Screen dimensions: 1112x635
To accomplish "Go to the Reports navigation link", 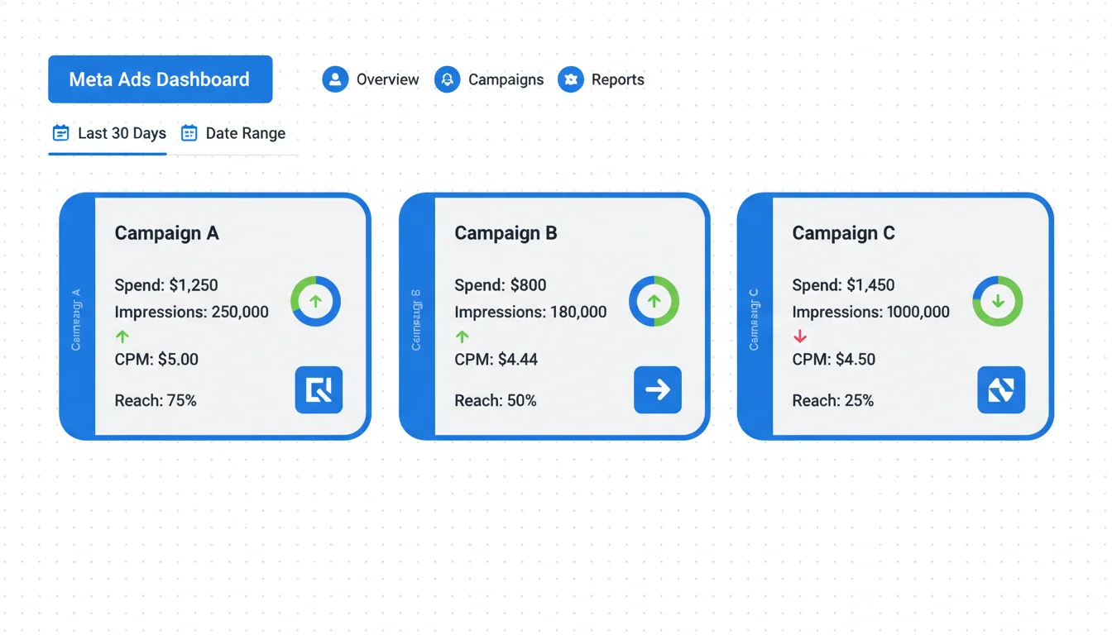I will click(x=617, y=79).
